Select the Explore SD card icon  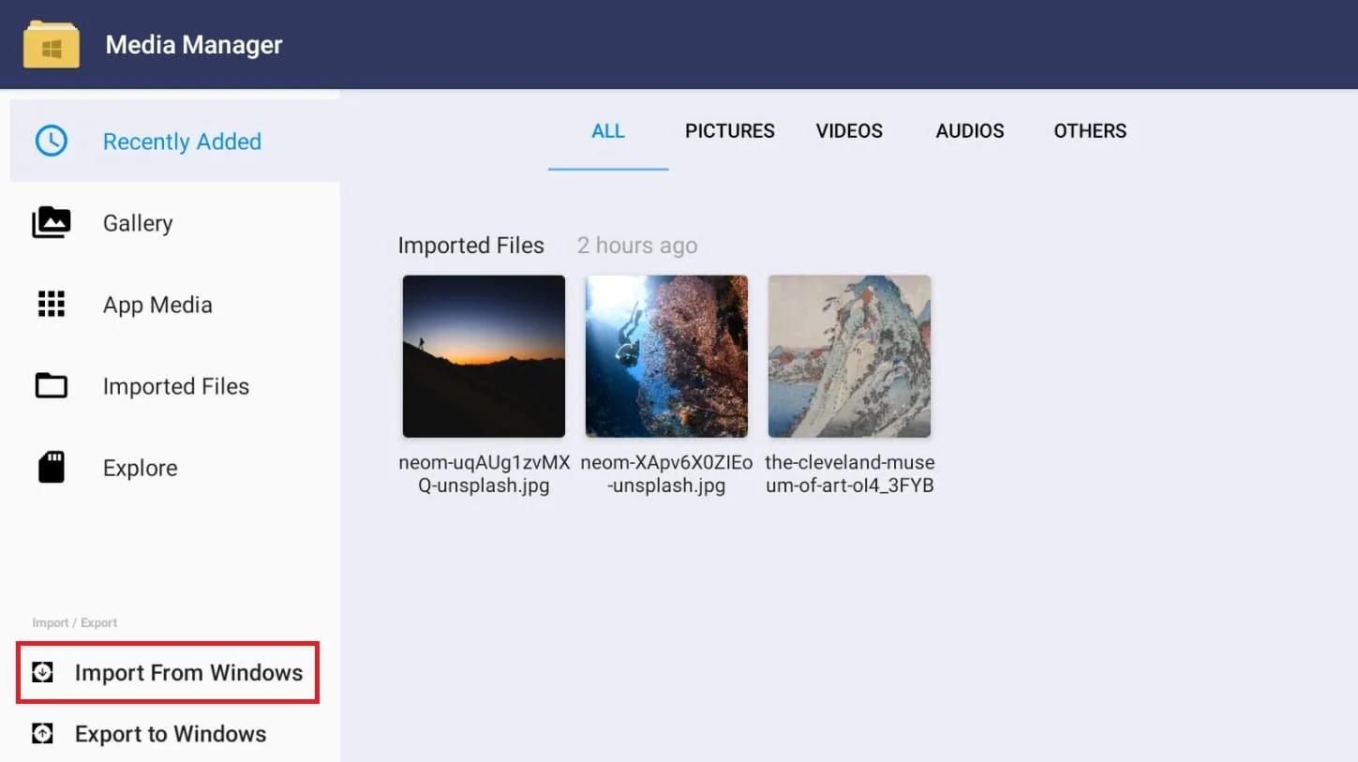pyautogui.click(x=52, y=467)
